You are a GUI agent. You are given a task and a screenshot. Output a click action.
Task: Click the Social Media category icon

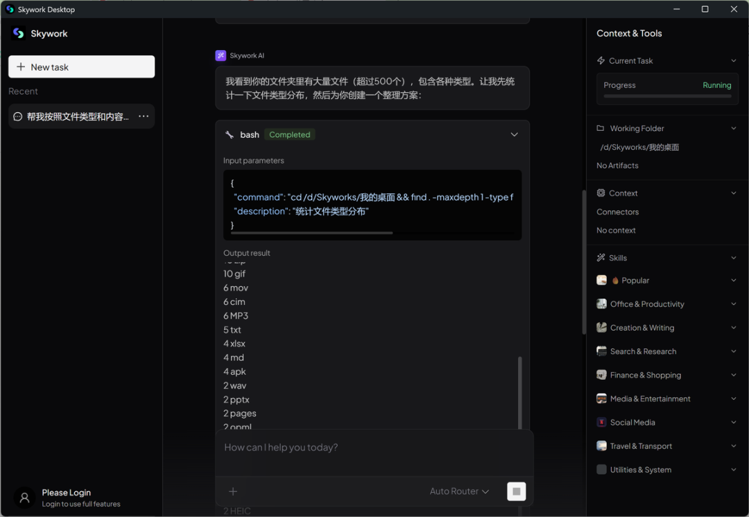(602, 423)
